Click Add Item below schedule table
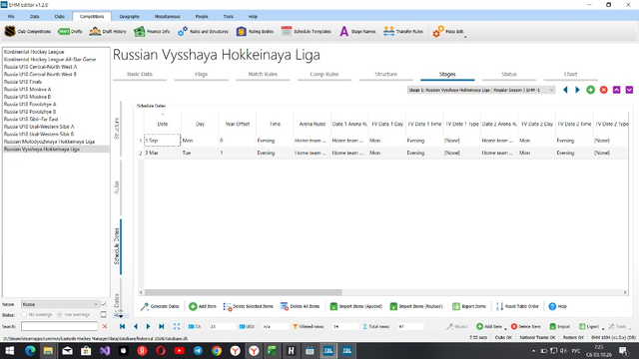 point(203,306)
